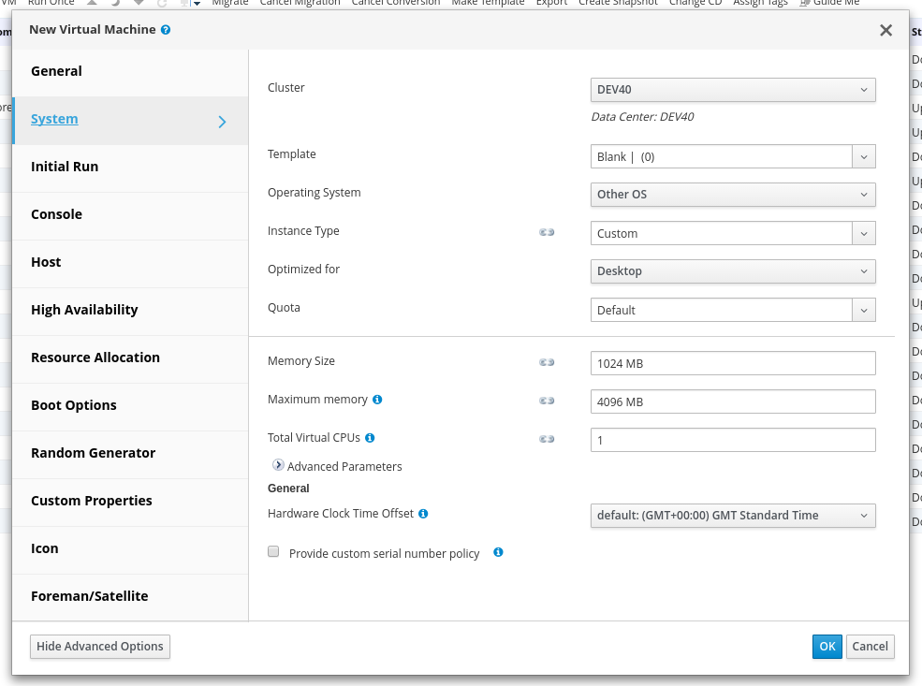Click the chain icon beside Total Virtual CPUs field

tap(547, 438)
